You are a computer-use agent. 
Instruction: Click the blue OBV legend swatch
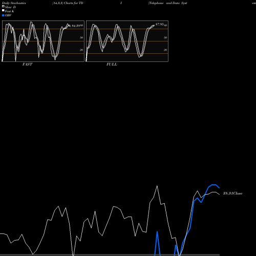[x=3, y=15]
